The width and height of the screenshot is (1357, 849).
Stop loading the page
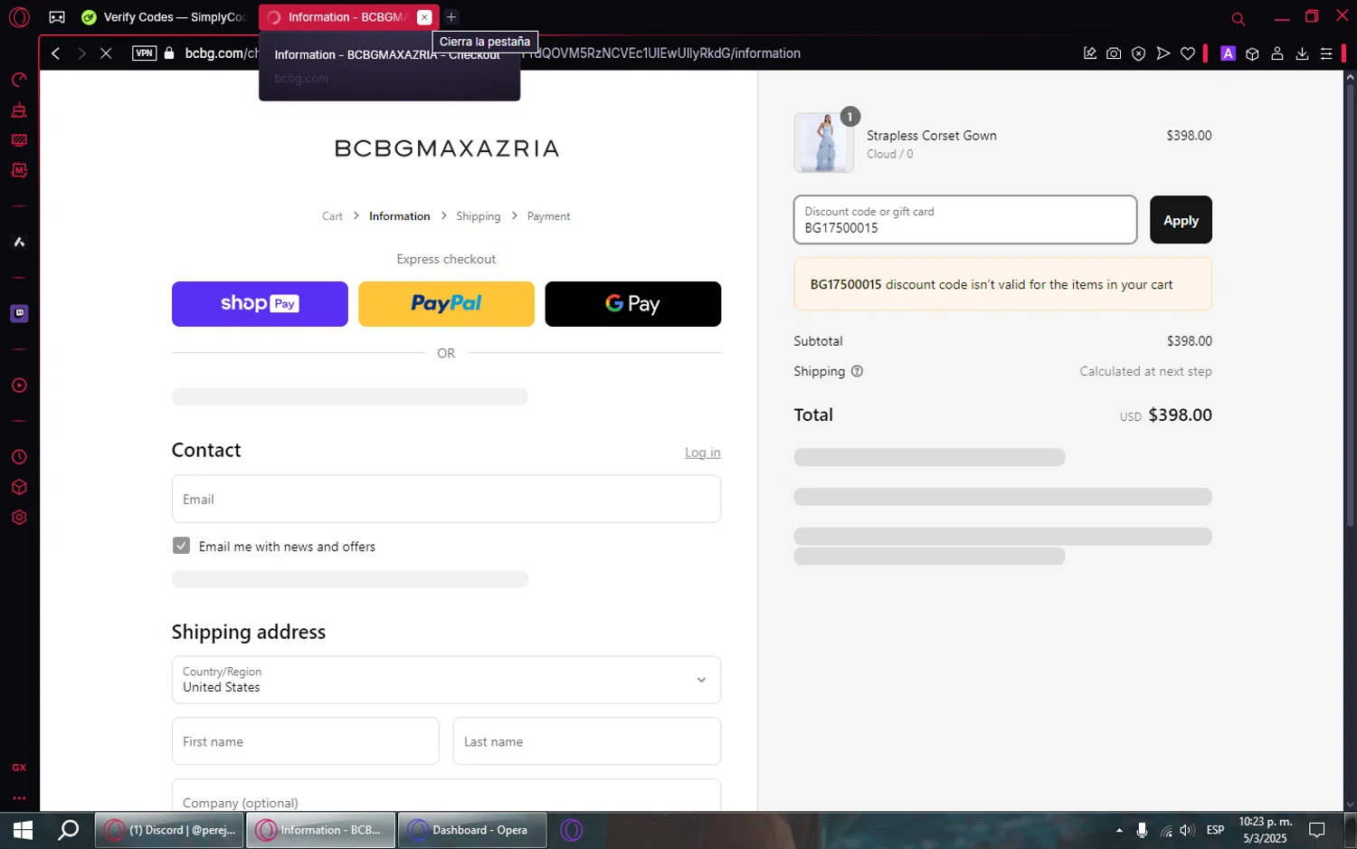(x=106, y=53)
